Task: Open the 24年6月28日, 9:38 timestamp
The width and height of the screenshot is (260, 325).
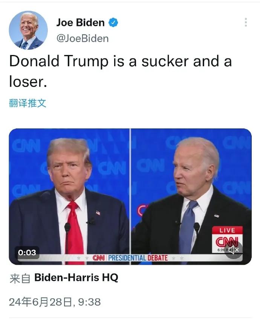Action: [x=55, y=302]
